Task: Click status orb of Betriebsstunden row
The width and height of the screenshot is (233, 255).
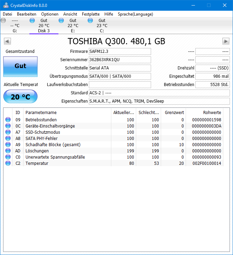Action: pyautogui.click(x=8, y=120)
